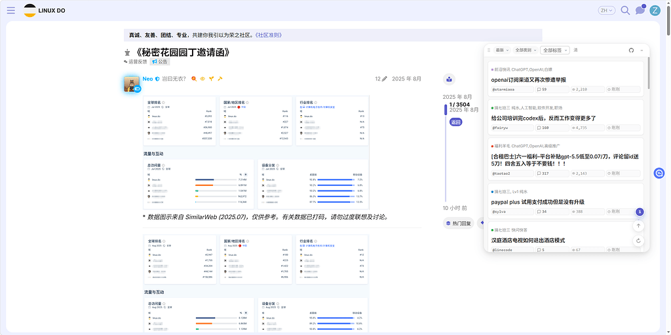This screenshot has height=335, width=671.
Task: Open the 最新 sort dropdown
Action: pos(501,50)
